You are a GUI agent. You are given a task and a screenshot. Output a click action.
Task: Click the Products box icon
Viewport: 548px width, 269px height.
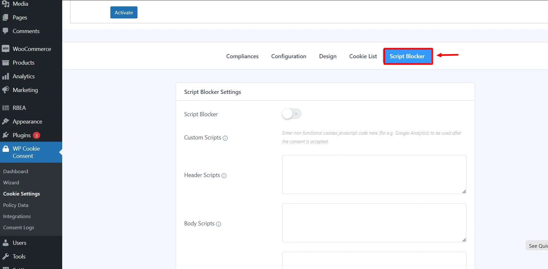click(5, 63)
